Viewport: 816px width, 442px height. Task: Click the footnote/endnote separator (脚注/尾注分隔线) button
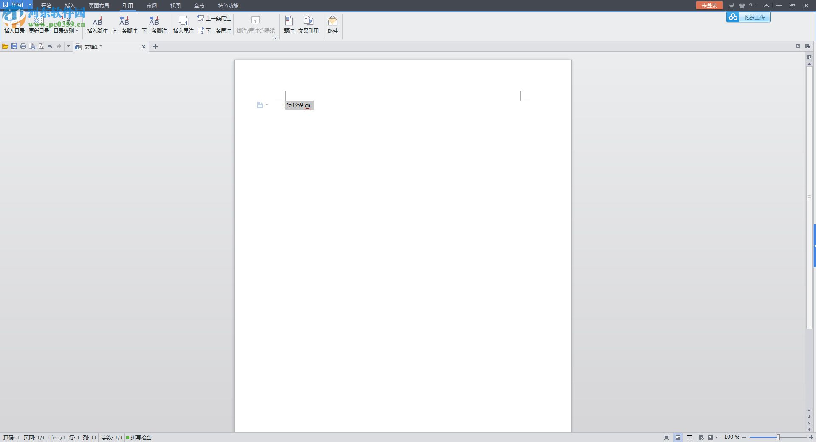[255, 25]
